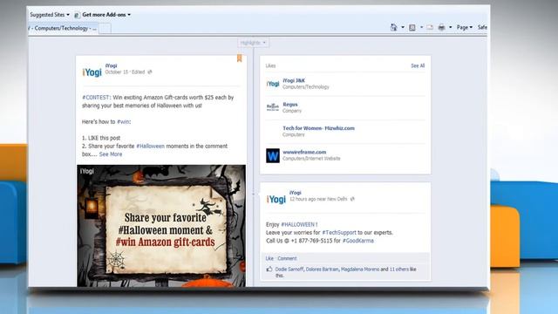The width and height of the screenshot is (558, 314).
Task: Click the thumbs-up likes icon
Action: (x=269, y=270)
